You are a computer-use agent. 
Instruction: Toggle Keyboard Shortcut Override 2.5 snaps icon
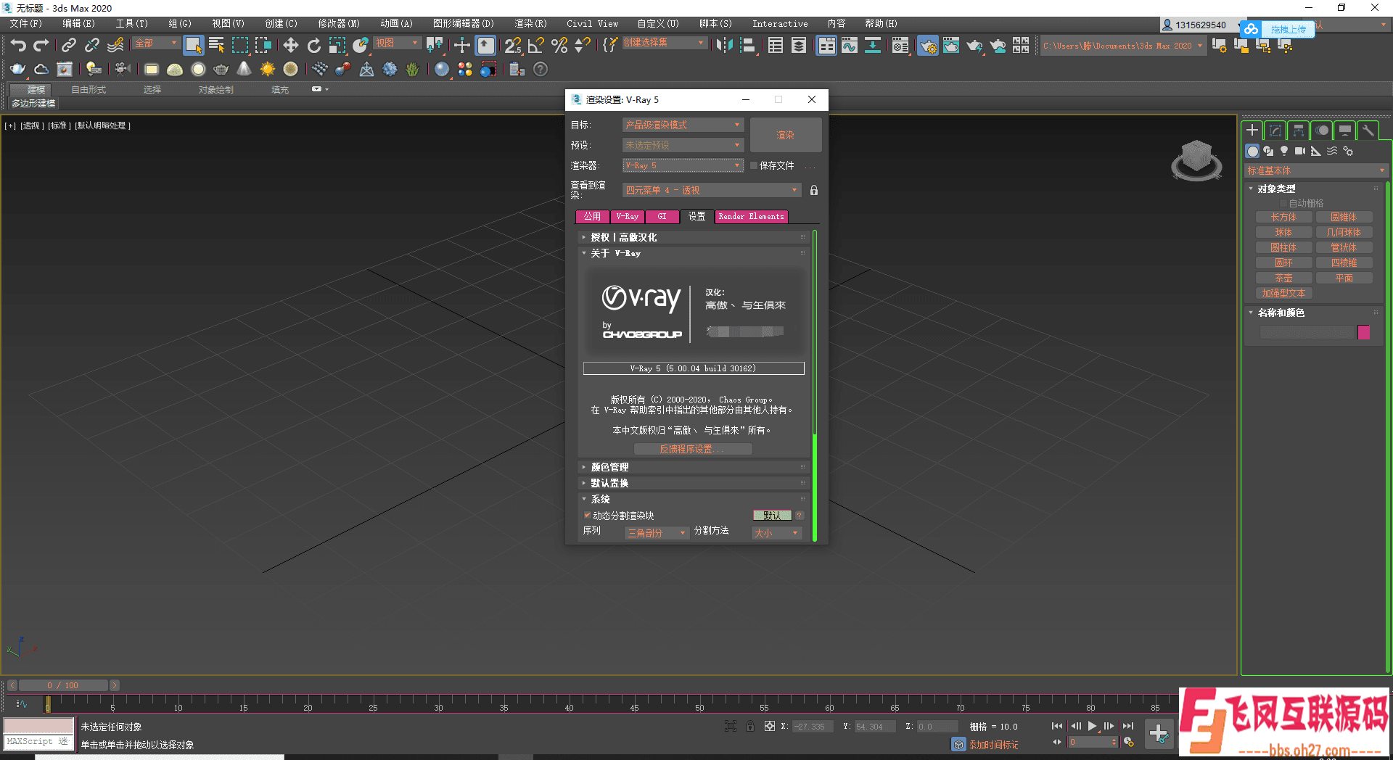(x=512, y=46)
